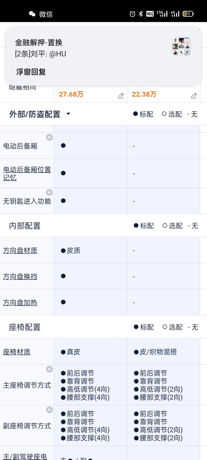Tap the alarm clock status icon
Viewport: 207px width, 460px height.
[x=132, y=14]
